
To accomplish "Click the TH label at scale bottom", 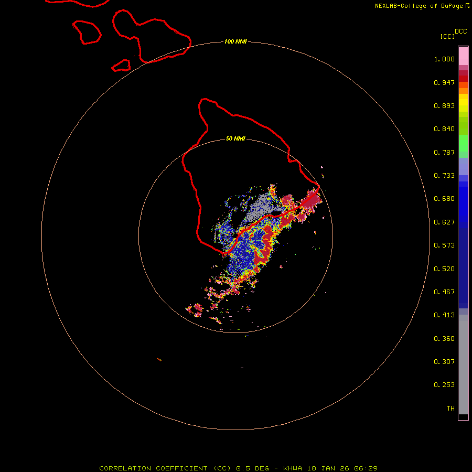I will (x=450, y=409).
